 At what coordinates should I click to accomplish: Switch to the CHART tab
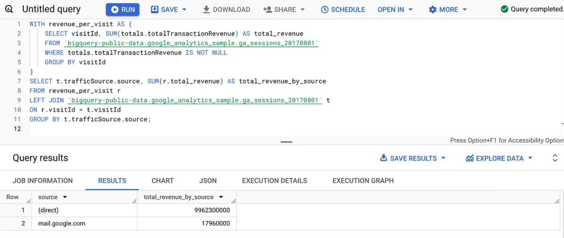pyautogui.click(x=163, y=181)
